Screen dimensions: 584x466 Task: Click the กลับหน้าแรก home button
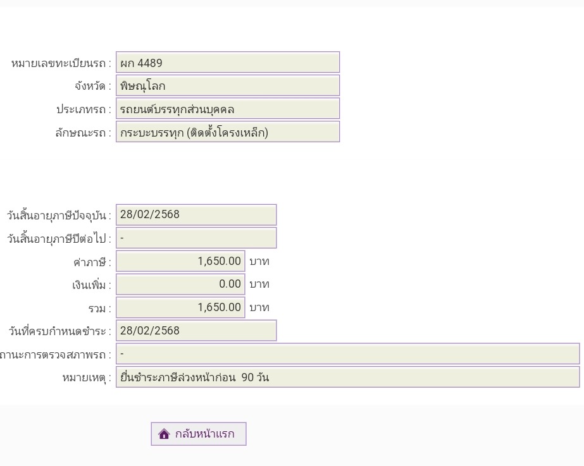[199, 434]
